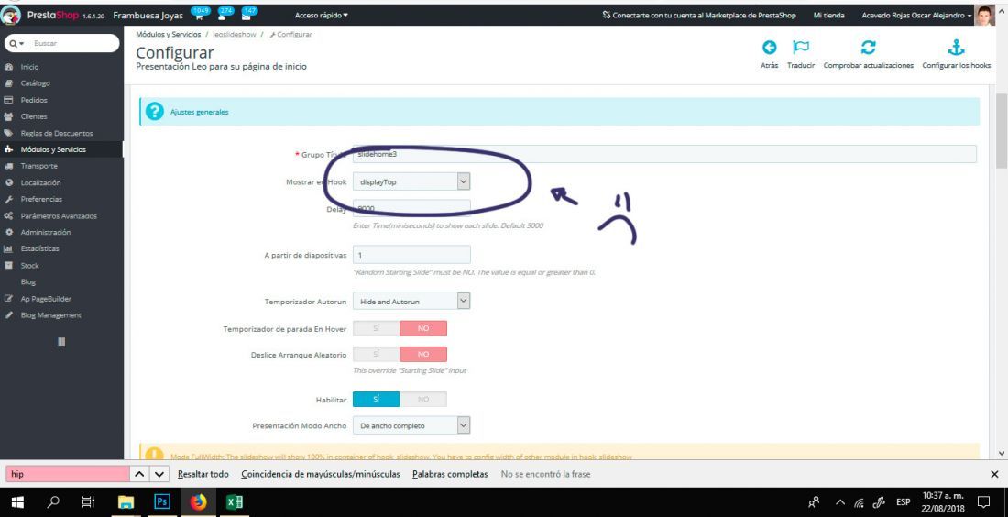Open the Windows notification center
This screenshot has height=517, width=1008.
coord(983,501)
